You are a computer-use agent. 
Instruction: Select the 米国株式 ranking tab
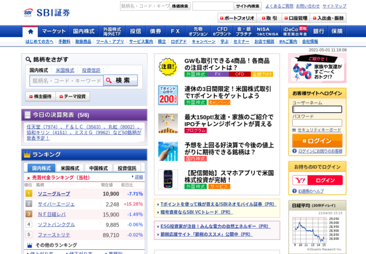coord(70,168)
